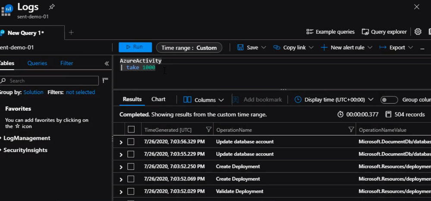431x201 pixels.
Task: Expand the 7:03:52.069 PM row
Action: [x=121, y=180]
